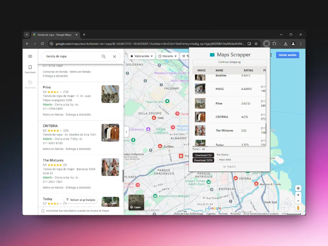Open the browser extensions puzzle icon

tap(274, 44)
